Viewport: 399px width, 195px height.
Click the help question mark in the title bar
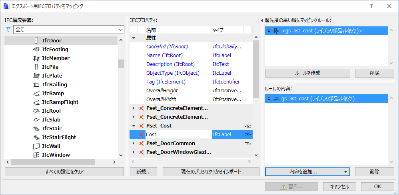coord(371,6)
